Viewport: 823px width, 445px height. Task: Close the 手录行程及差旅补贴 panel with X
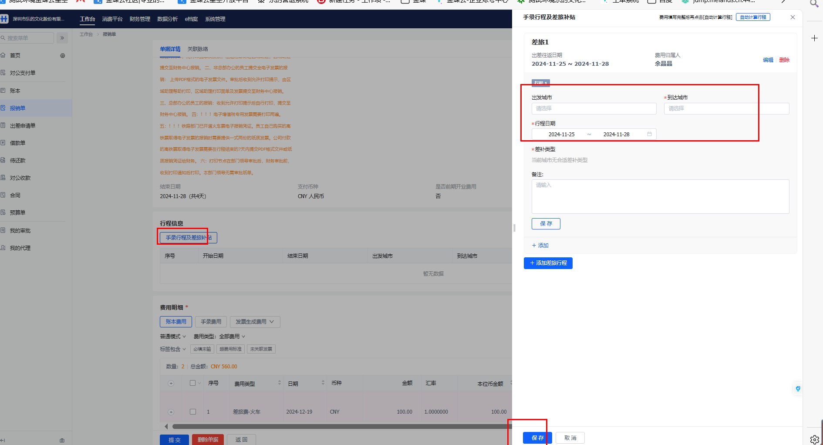click(793, 17)
